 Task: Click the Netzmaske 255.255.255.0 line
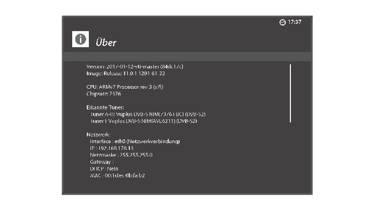coord(121,155)
